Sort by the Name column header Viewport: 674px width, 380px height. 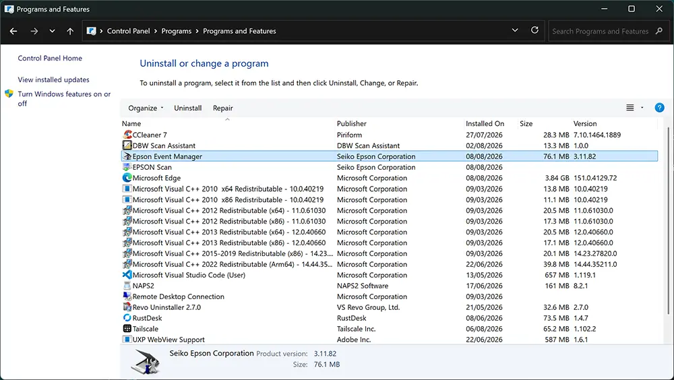(x=227, y=123)
